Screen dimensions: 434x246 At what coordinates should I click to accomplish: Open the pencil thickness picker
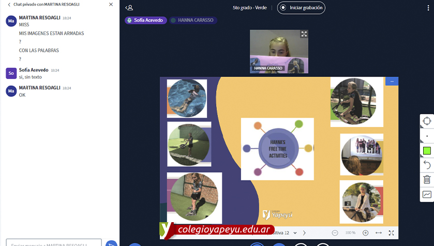tap(427, 136)
